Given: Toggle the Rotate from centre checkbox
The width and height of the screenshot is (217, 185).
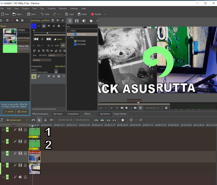Looking at the screenshot, I should (56, 71).
